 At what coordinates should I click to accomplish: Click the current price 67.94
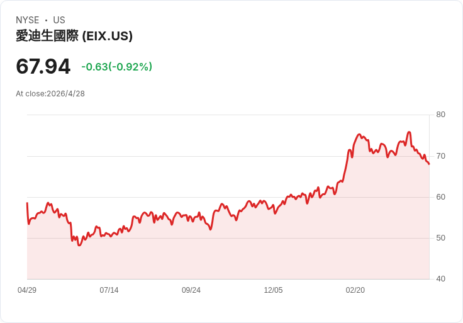43,66
